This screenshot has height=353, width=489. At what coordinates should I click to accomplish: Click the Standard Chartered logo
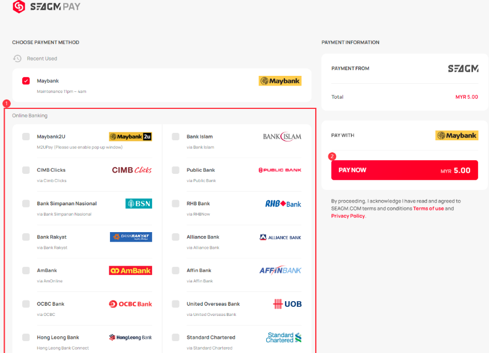coord(283,338)
